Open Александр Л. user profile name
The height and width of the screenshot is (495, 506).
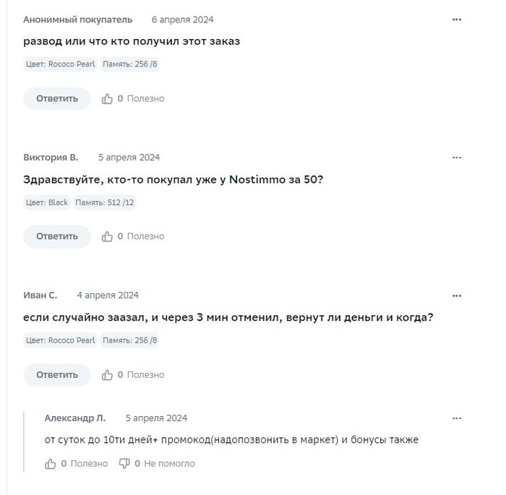click(75, 418)
